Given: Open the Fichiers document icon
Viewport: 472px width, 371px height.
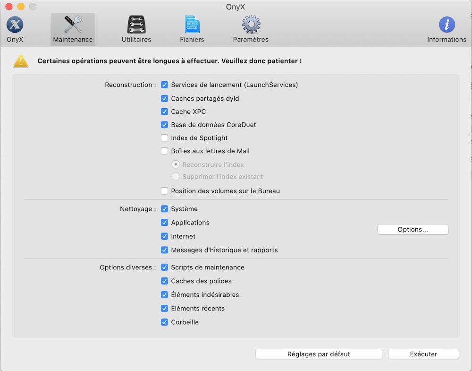Looking at the screenshot, I should pos(192,25).
